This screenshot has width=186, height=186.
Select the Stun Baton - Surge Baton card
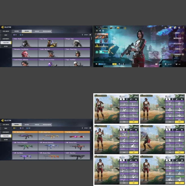click(77, 136)
